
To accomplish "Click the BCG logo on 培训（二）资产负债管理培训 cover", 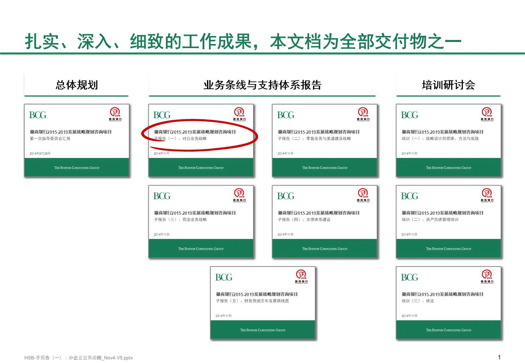I will (409, 196).
